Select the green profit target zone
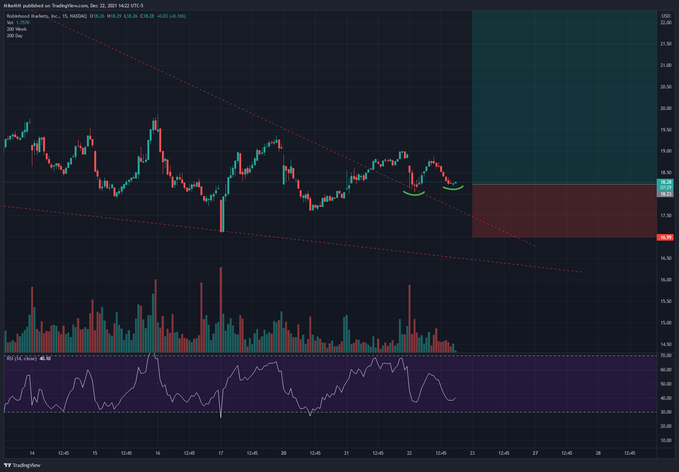679x472 pixels. (564, 97)
